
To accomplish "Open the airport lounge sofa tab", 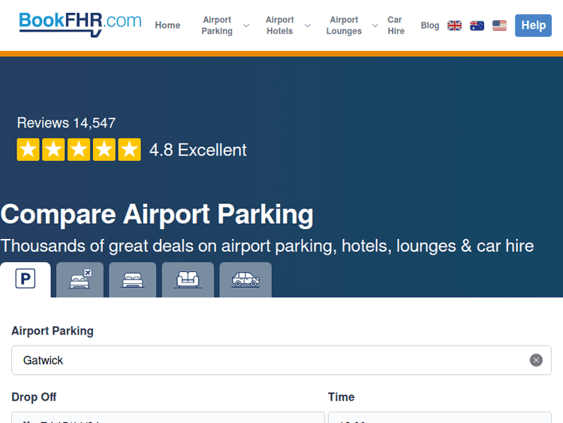I will pos(188,280).
